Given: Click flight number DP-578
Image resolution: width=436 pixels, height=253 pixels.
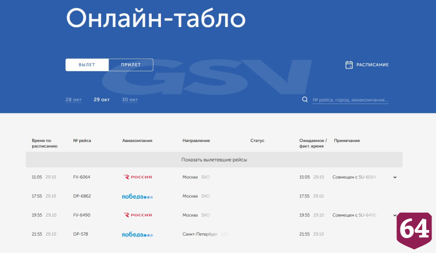Looking at the screenshot, I should [x=80, y=235].
